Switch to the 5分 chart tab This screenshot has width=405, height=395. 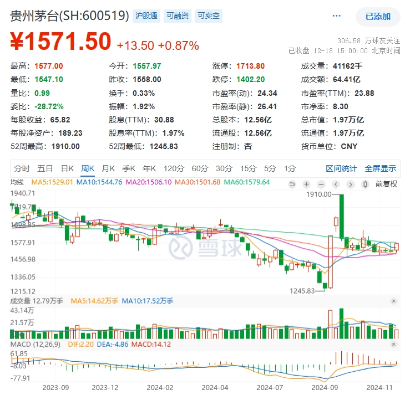point(270,168)
